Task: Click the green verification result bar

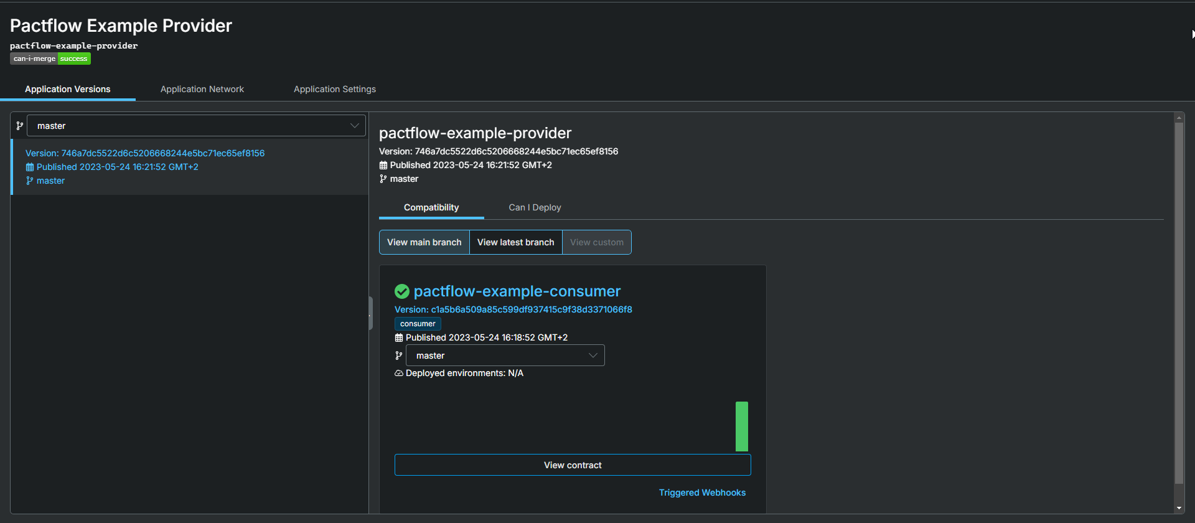Action: point(741,426)
